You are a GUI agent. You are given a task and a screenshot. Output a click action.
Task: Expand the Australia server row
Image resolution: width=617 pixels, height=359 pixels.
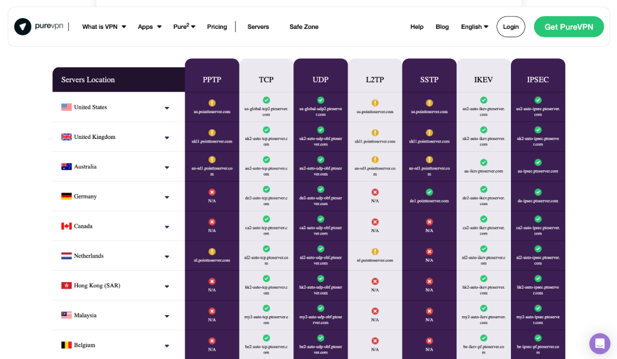pos(167,168)
